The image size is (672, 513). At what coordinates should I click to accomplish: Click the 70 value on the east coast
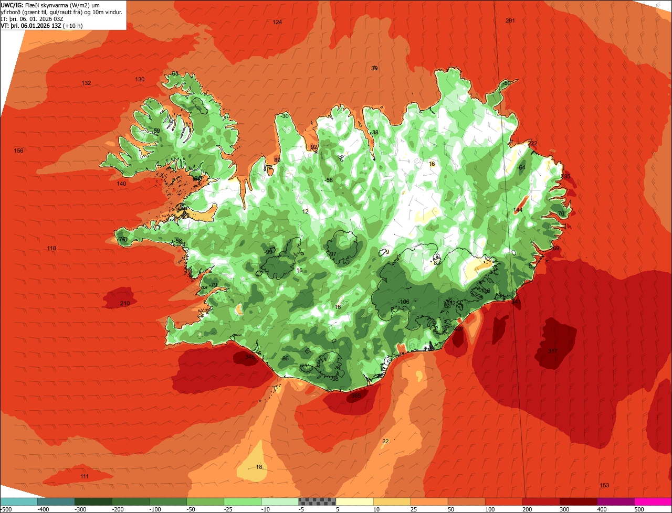tap(561, 214)
